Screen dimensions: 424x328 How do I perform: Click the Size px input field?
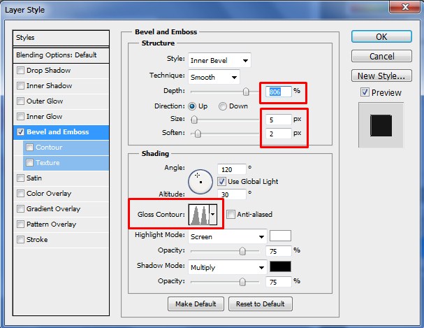[x=279, y=120]
